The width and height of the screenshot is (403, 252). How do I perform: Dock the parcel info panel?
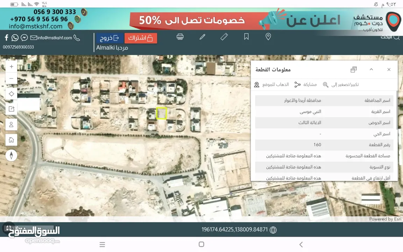354,69
